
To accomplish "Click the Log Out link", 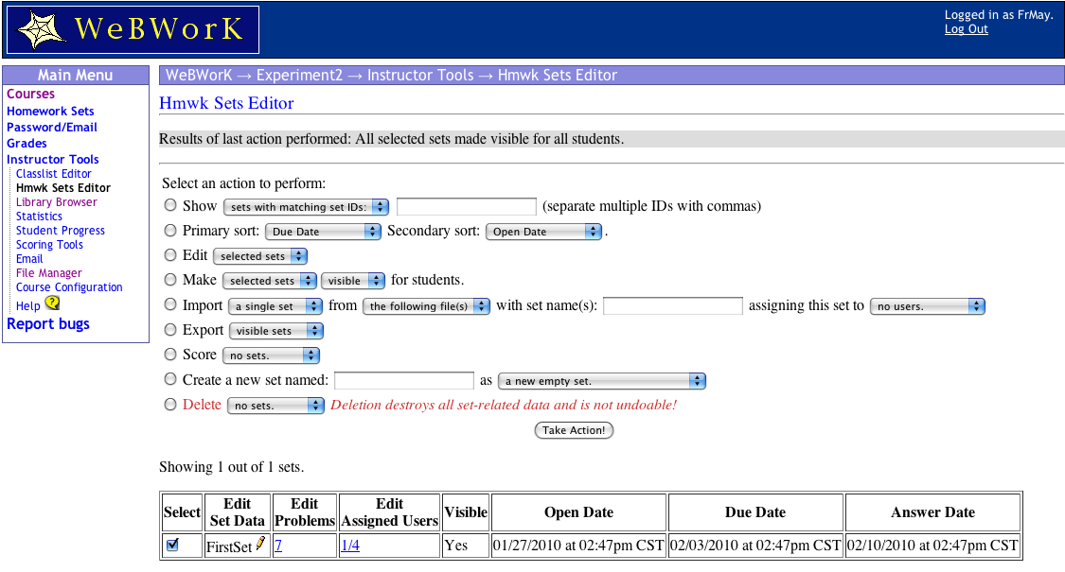I will [966, 29].
